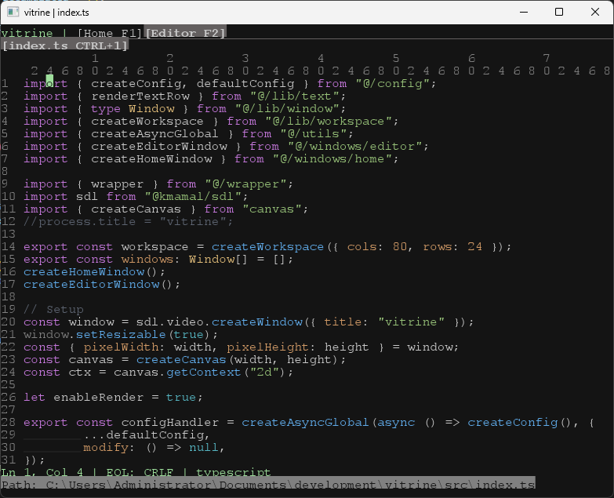The image size is (614, 498).
Task: Click the "vitrine" label in the top bar
Action: 27,33
